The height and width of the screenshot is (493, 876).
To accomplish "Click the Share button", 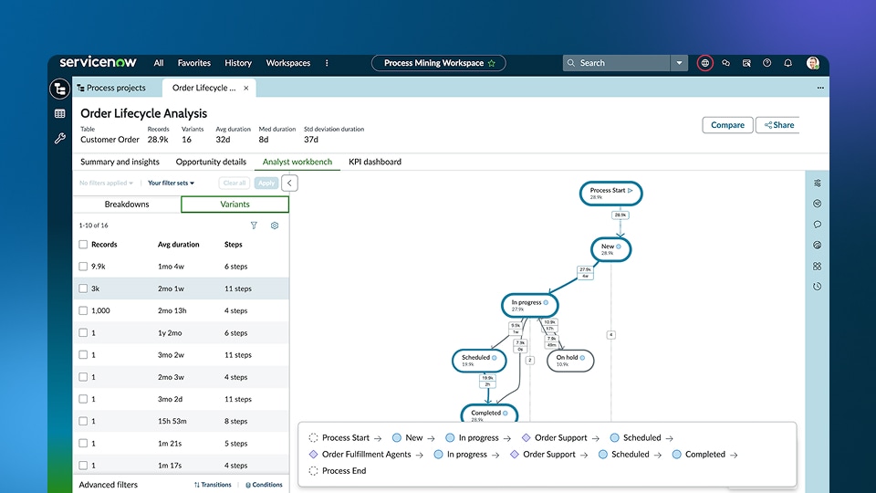I will pyautogui.click(x=778, y=125).
